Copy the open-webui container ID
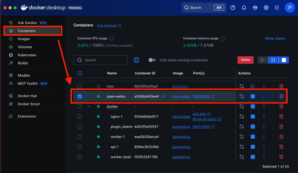The height and width of the screenshot is (173, 298). pyautogui.click(x=163, y=97)
